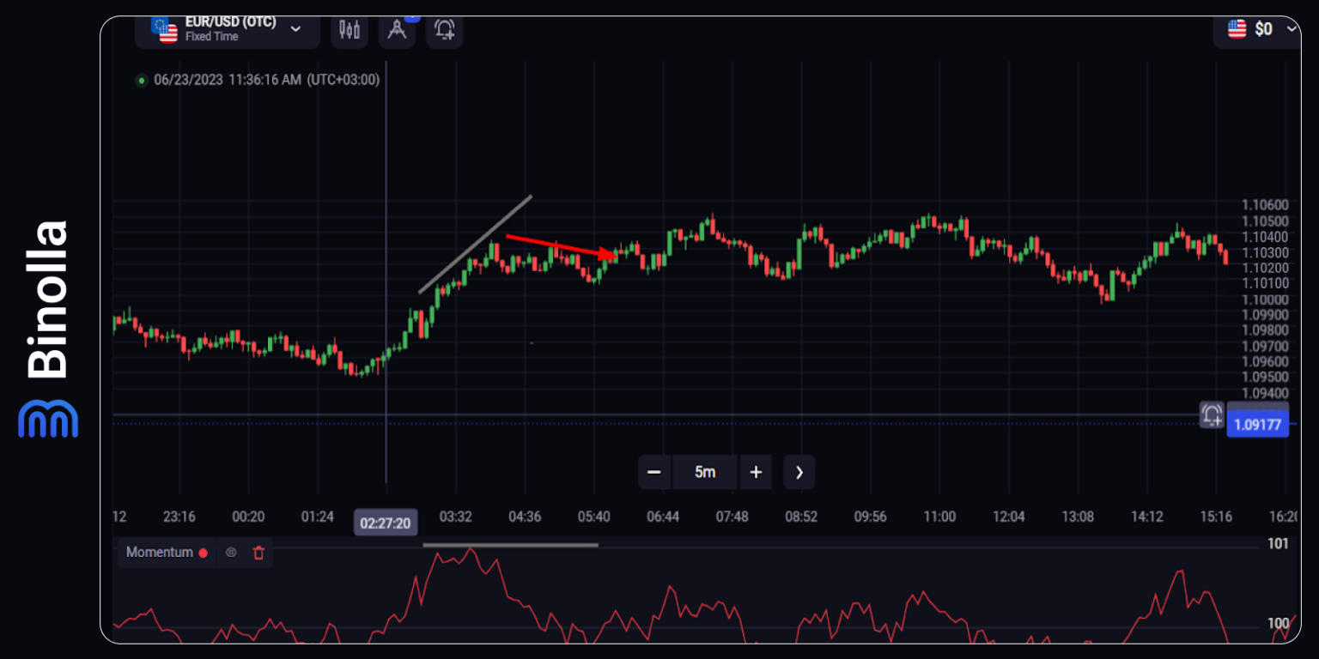The image size is (1319, 659).
Task: Open the drawing tools compass icon
Action: coord(397,30)
